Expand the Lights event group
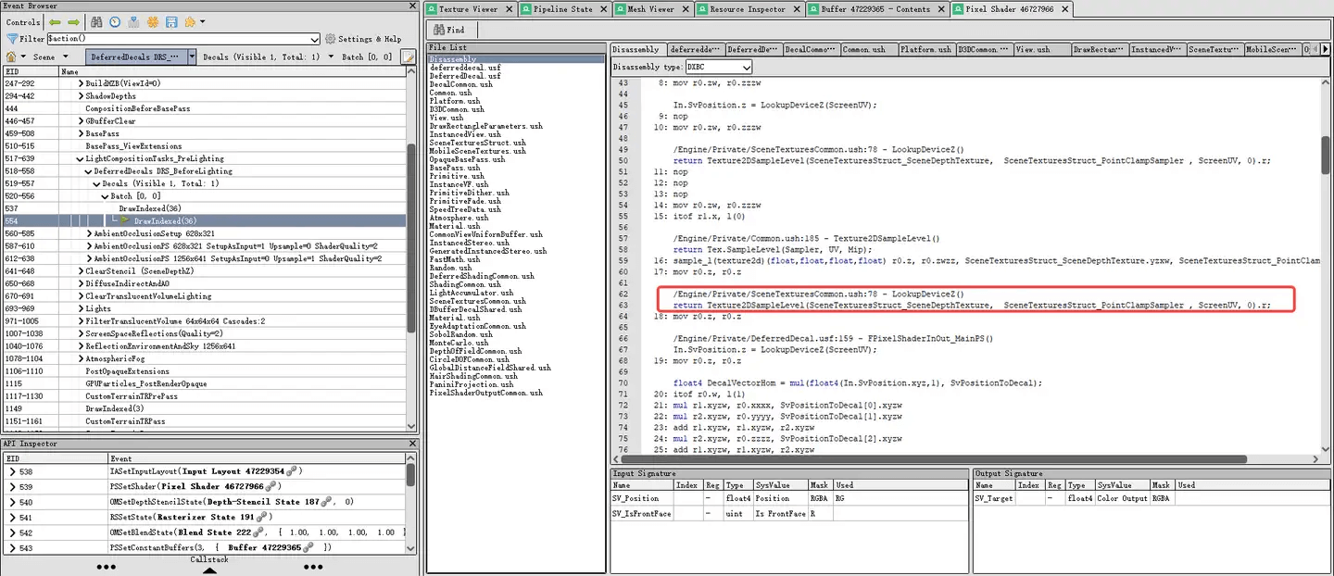 pyautogui.click(x=81, y=308)
